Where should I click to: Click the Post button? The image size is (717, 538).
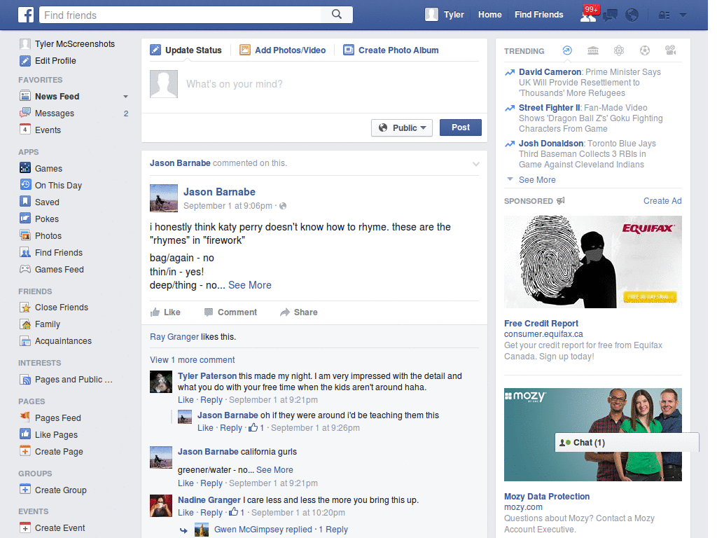[x=461, y=127]
